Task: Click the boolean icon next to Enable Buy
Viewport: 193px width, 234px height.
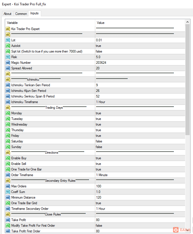Action: click(x=8, y=158)
